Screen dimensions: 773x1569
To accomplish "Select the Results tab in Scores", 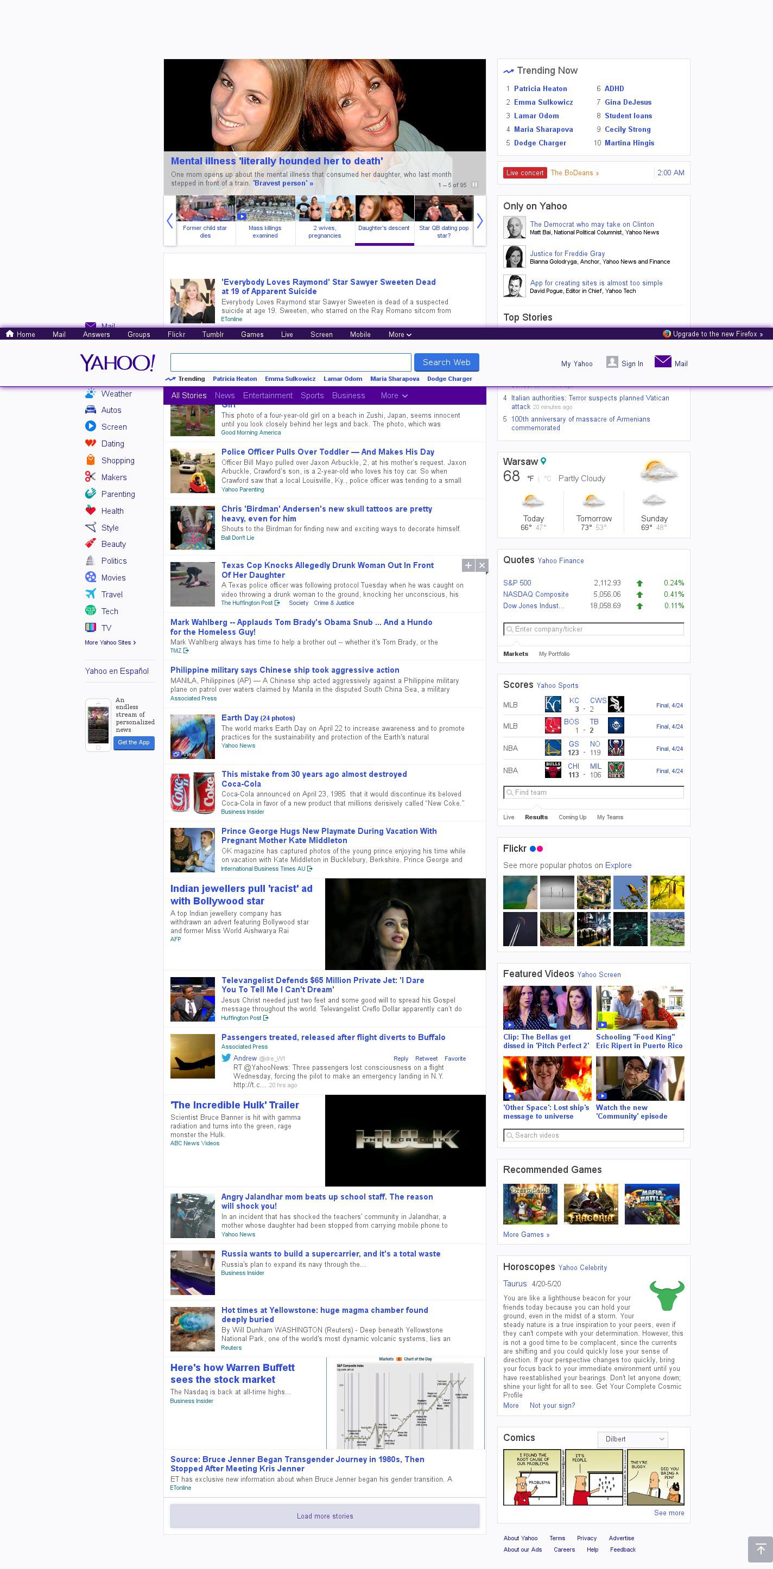I will [536, 818].
